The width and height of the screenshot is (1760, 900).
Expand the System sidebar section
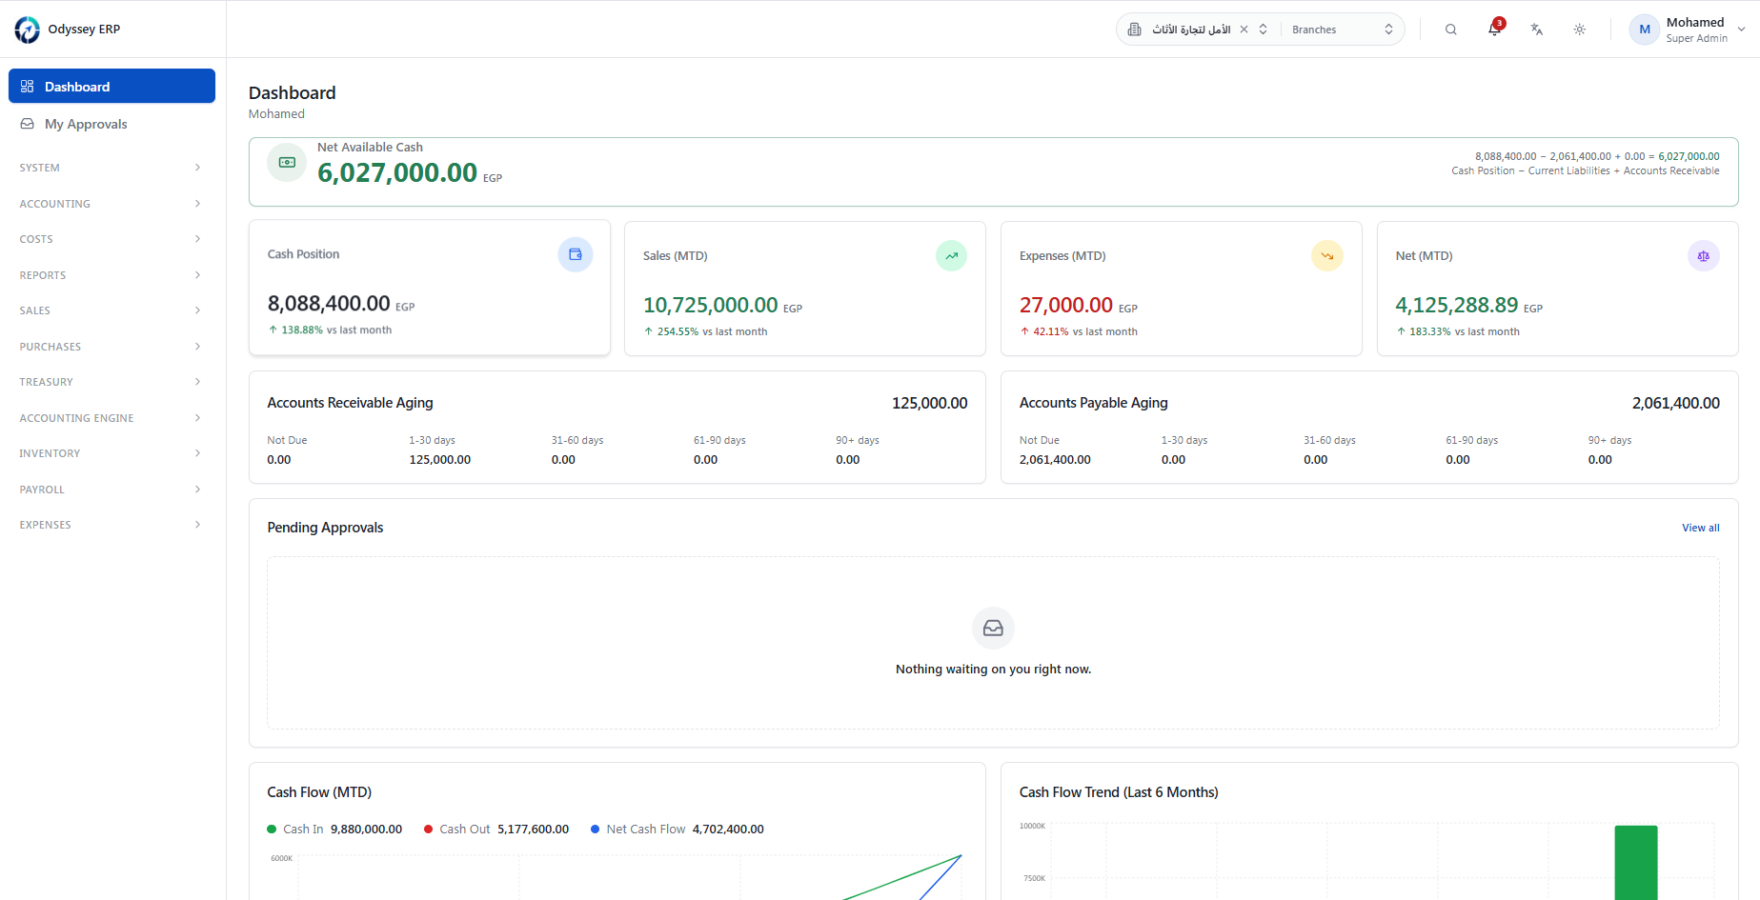click(111, 168)
